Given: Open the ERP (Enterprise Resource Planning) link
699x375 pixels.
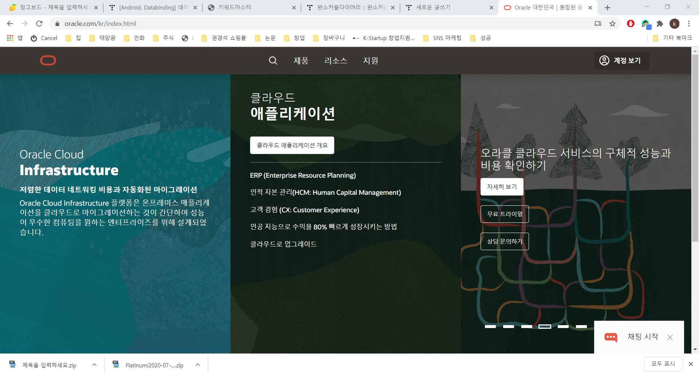Looking at the screenshot, I should coord(303,175).
